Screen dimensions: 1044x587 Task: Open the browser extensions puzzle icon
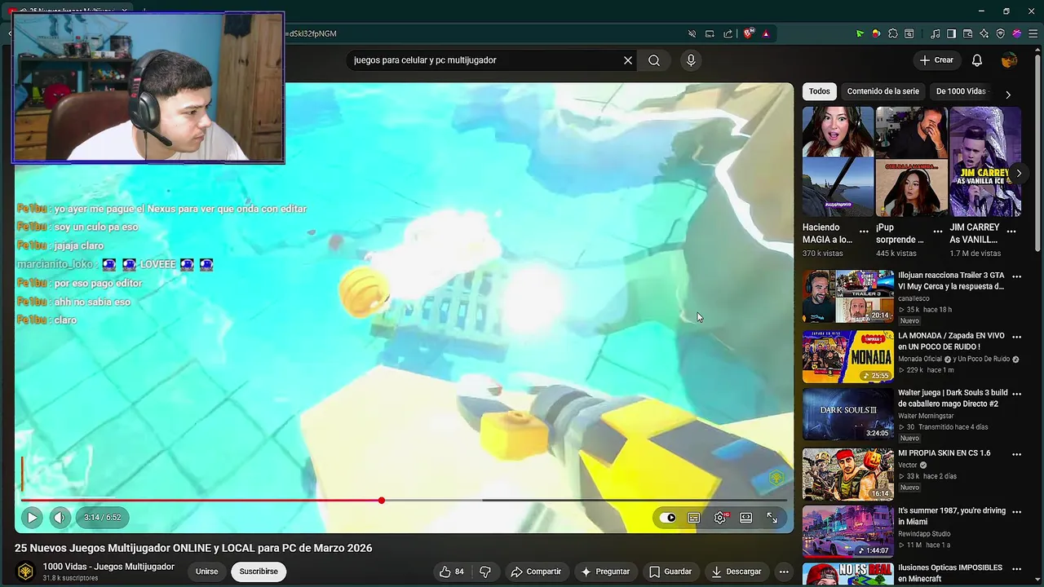coord(893,33)
